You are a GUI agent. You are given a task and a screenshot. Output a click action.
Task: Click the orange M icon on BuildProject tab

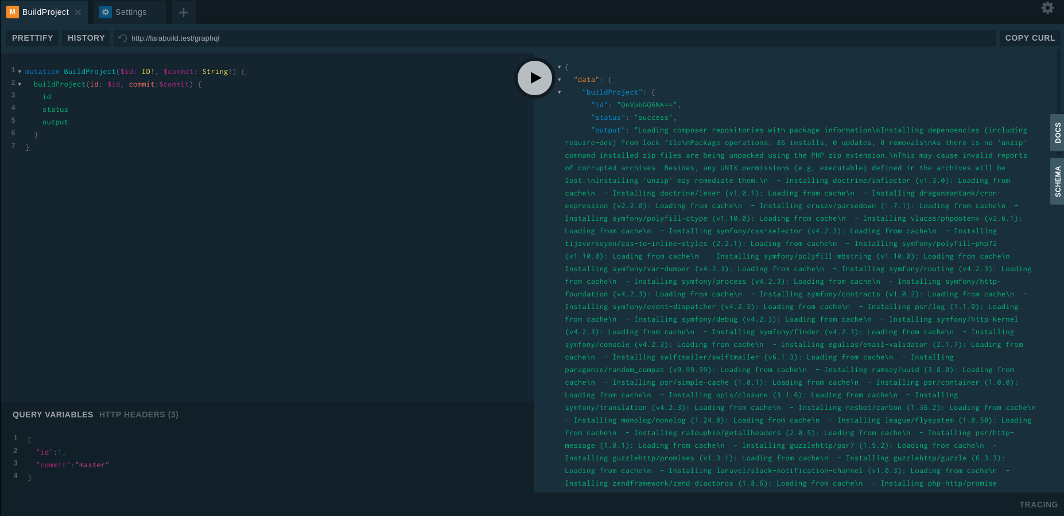pyautogui.click(x=12, y=11)
